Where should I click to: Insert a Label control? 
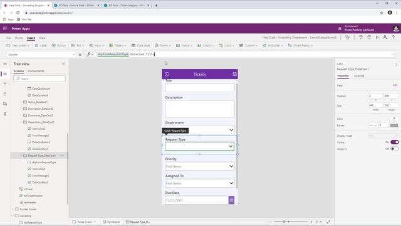click(x=41, y=45)
